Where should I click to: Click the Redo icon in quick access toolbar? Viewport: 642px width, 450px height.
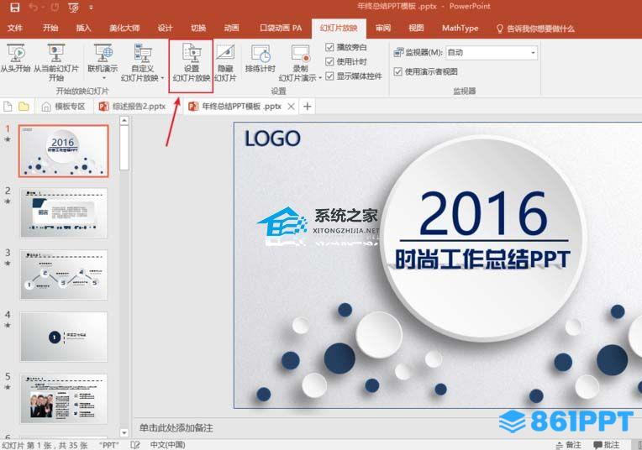click(x=55, y=7)
